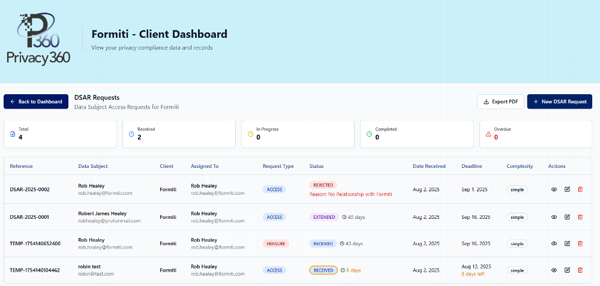This screenshot has height=286, width=600.
Task: Export the DSAR list as PDF
Action: [x=500, y=102]
